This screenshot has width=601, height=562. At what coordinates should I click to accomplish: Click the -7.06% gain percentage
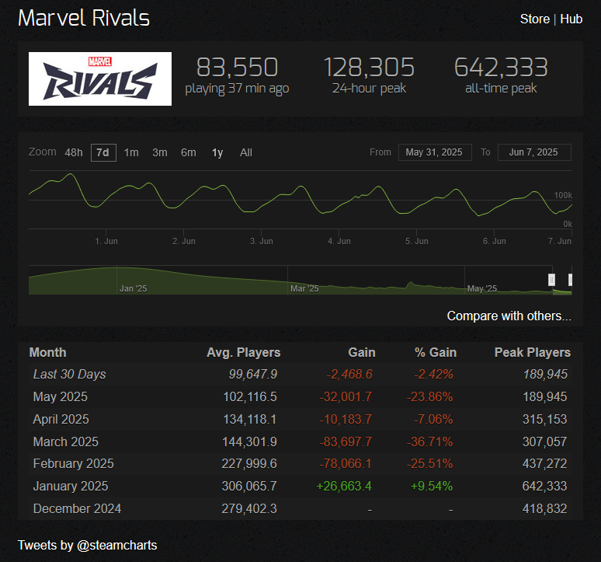coord(433,419)
